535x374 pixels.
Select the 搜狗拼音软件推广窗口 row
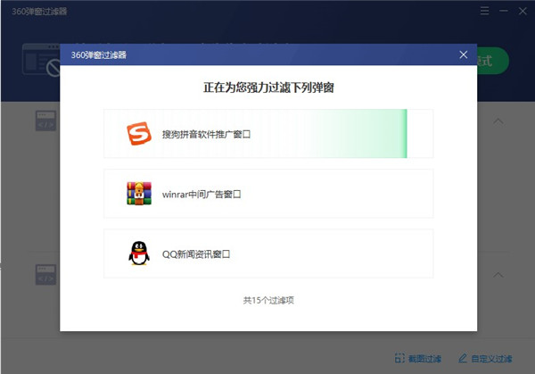click(x=268, y=134)
